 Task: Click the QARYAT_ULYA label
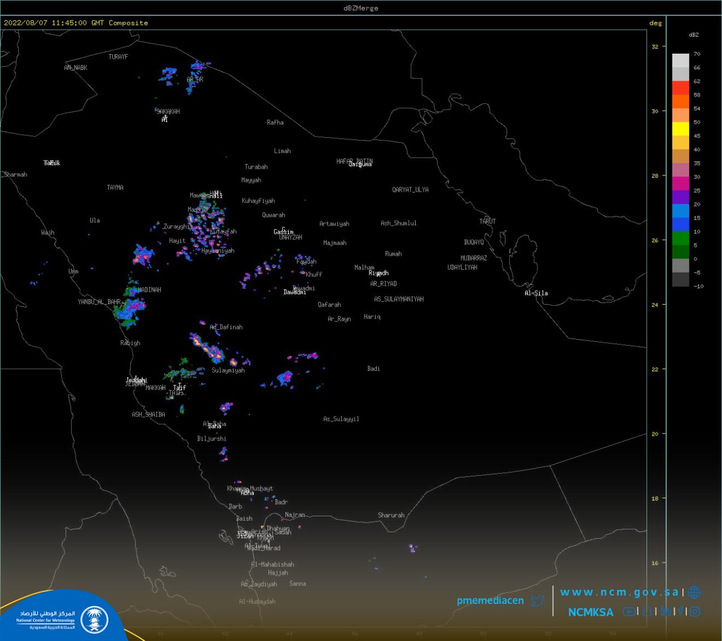click(x=411, y=190)
